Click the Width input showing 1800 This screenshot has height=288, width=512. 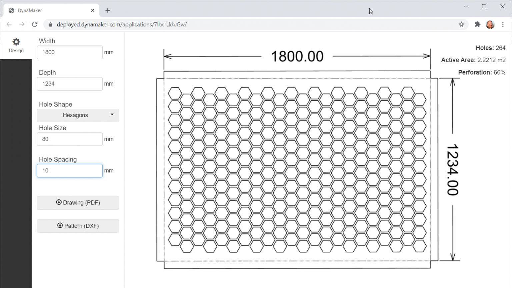pyautogui.click(x=69, y=52)
